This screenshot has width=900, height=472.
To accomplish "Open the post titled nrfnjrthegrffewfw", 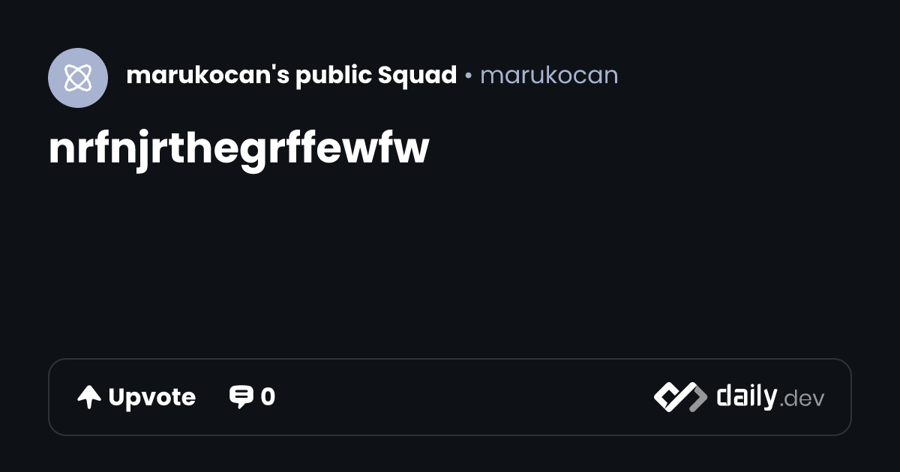I will point(238,149).
